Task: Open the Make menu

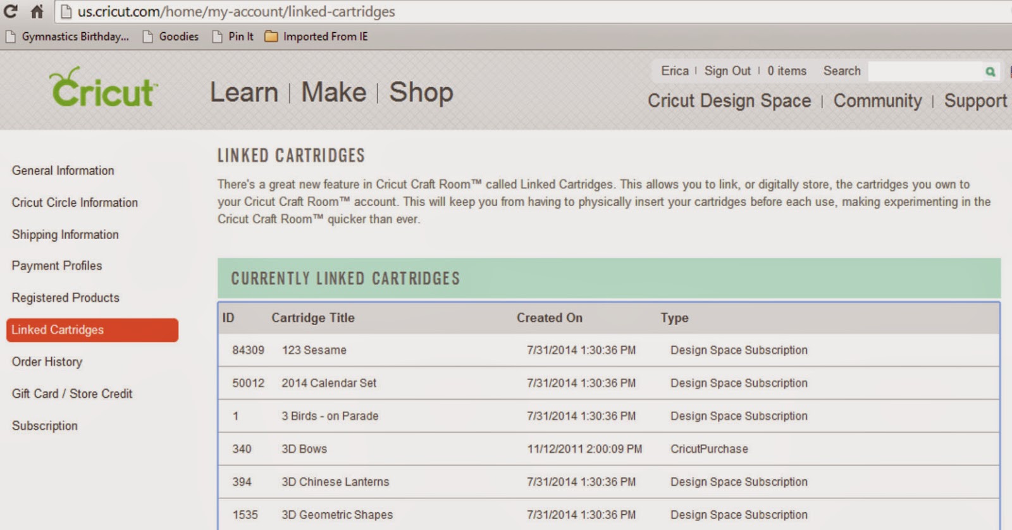Action: 333,92
